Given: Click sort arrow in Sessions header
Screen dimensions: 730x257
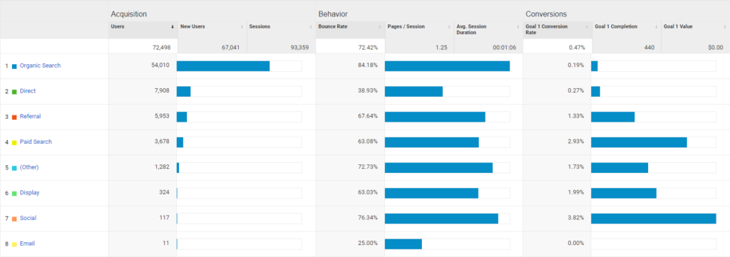Looking at the screenshot, I should [x=311, y=27].
